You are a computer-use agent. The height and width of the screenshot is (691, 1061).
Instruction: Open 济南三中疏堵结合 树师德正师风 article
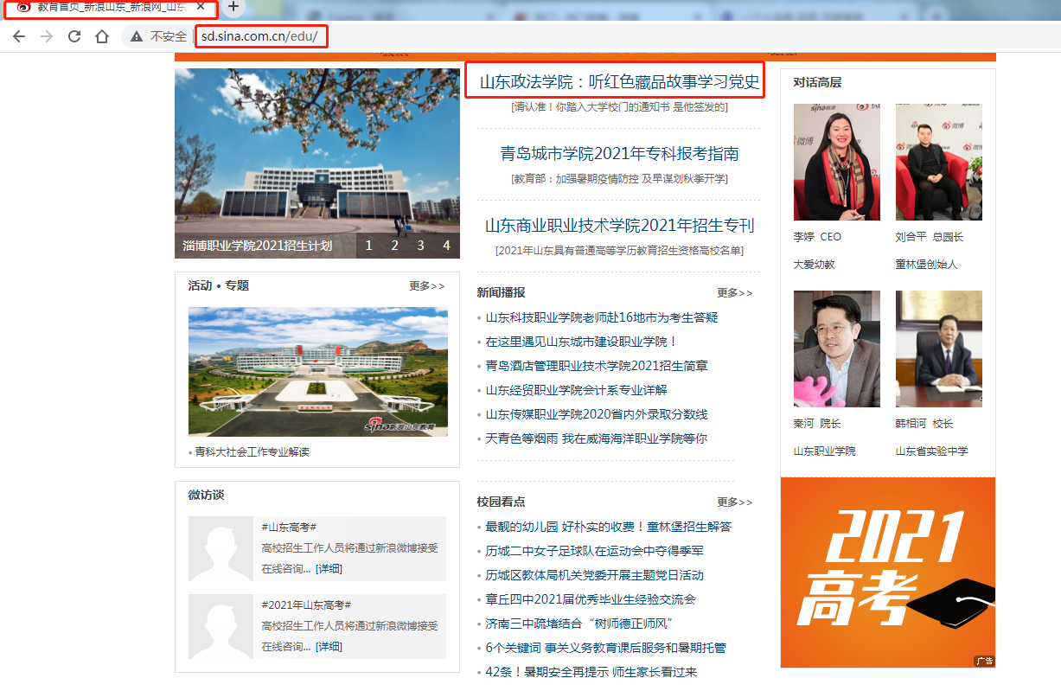click(579, 624)
